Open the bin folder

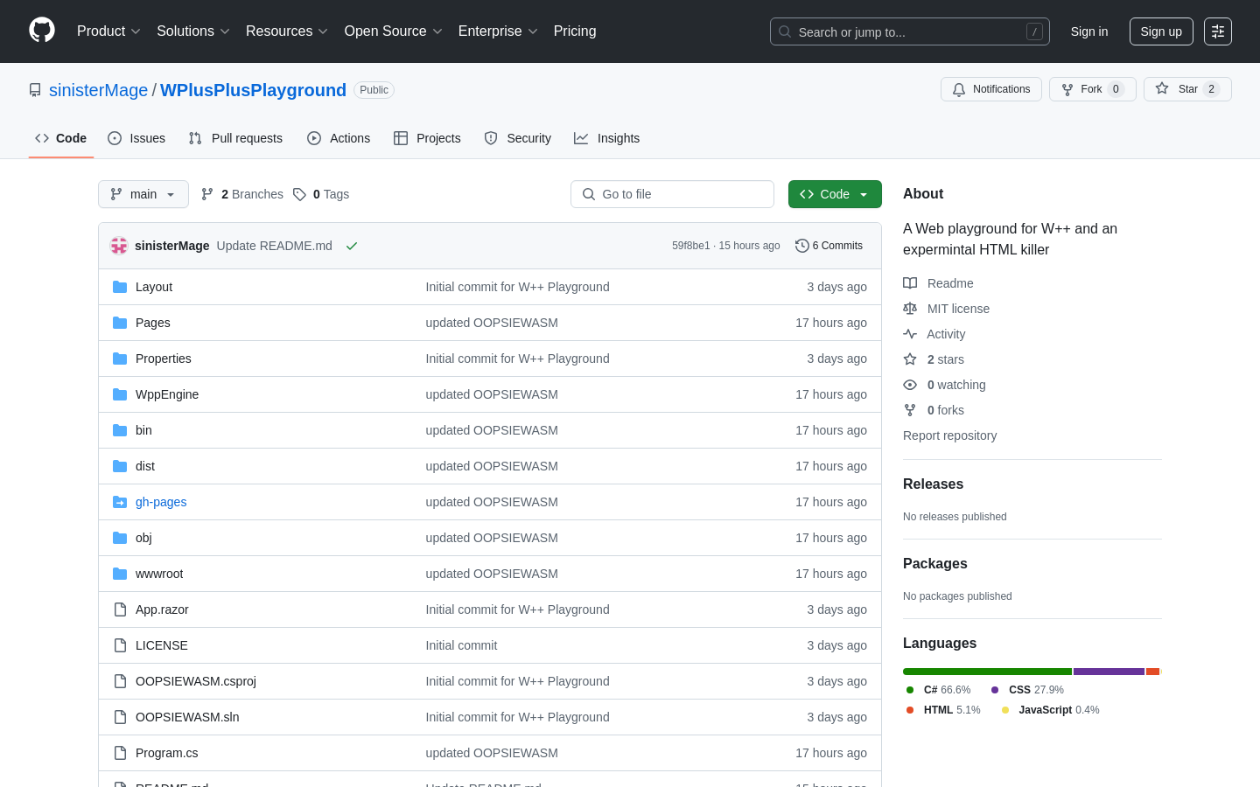point(143,430)
